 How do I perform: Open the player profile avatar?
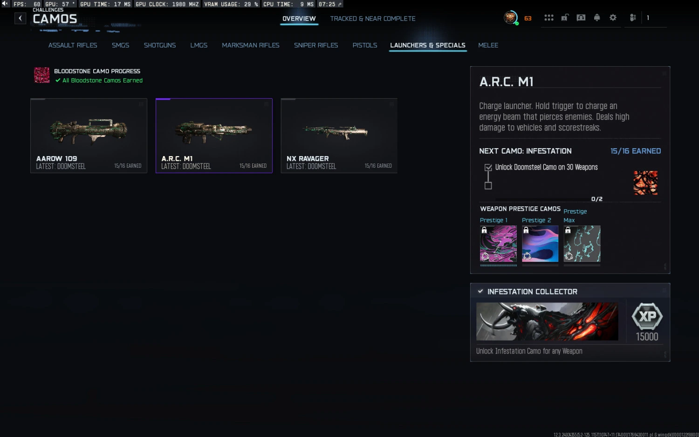(x=511, y=18)
